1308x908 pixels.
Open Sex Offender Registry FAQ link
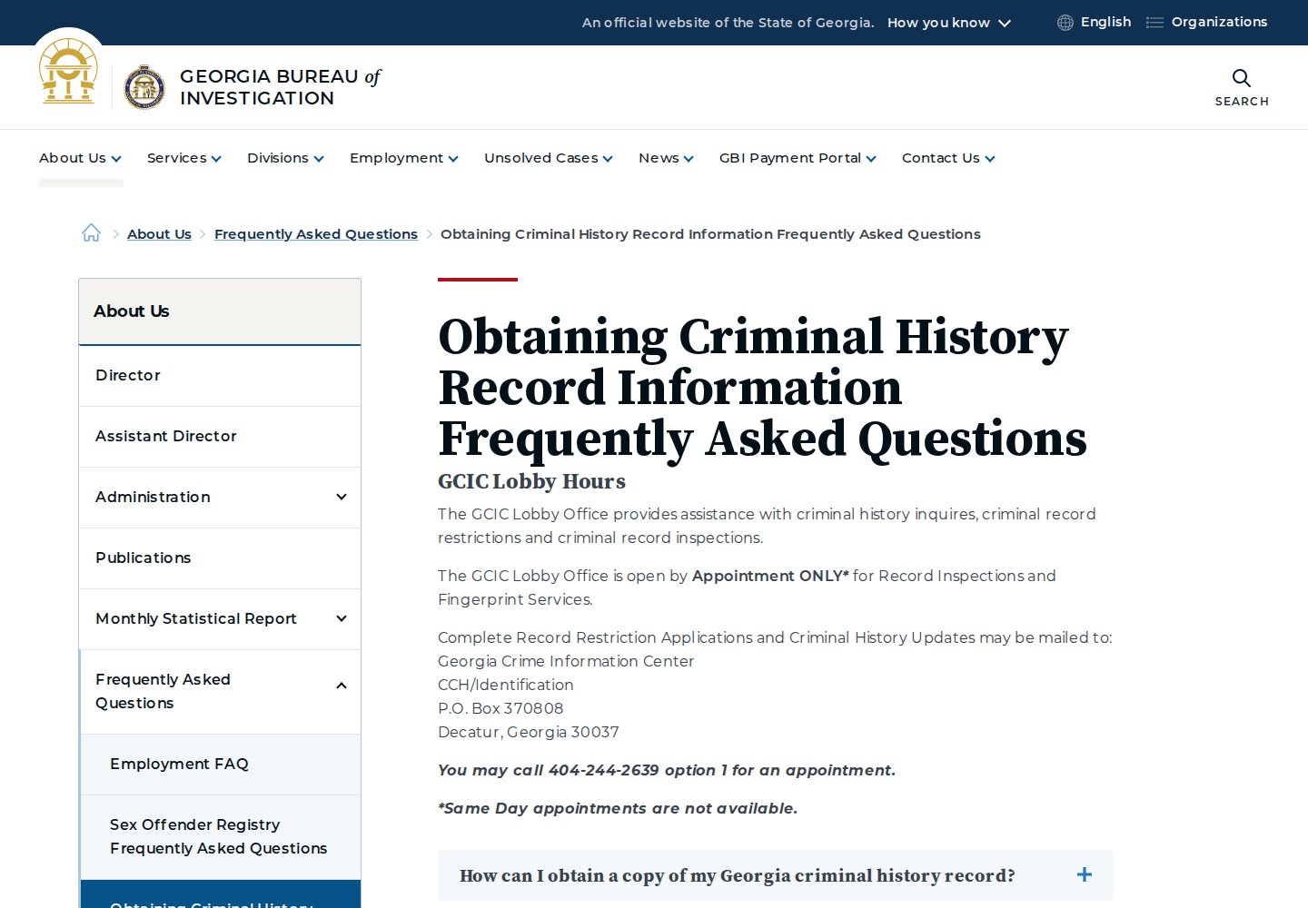pos(221,837)
